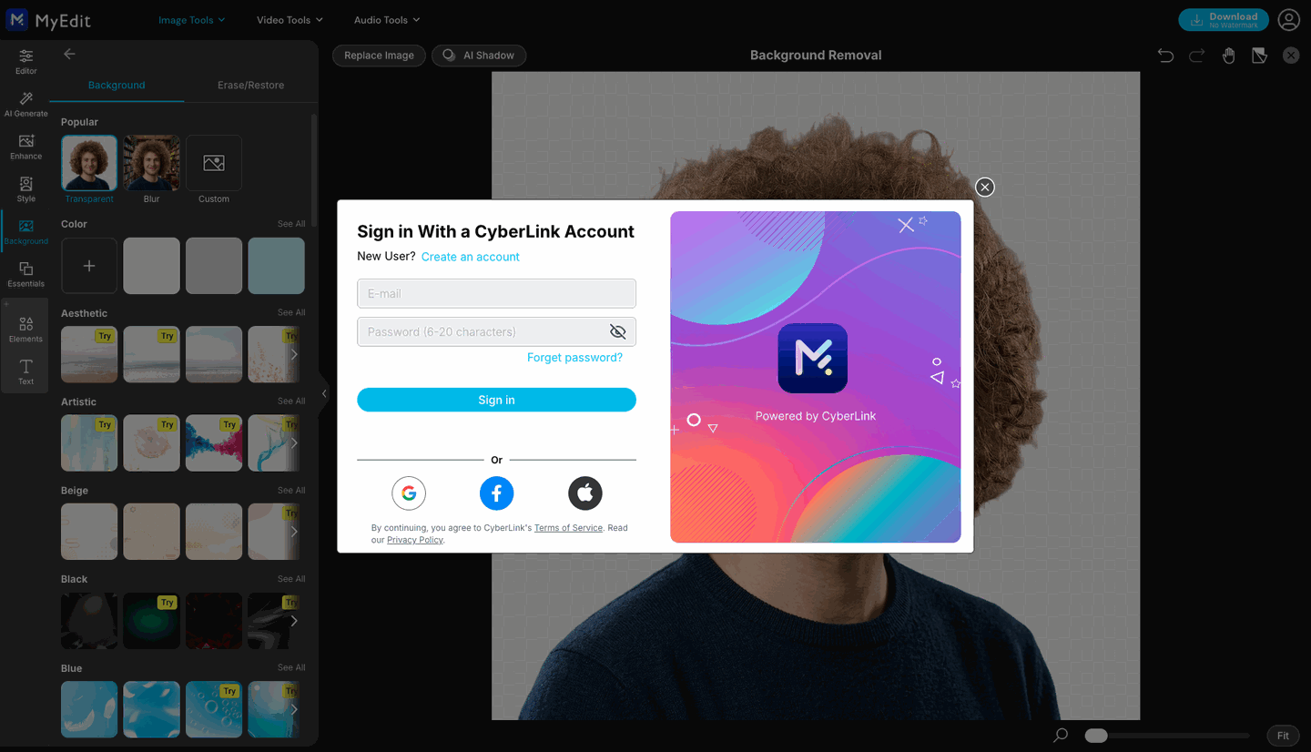This screenshot has height=752, width=1311.
Task: Open the Elements panel
Action: pos(25,330)
